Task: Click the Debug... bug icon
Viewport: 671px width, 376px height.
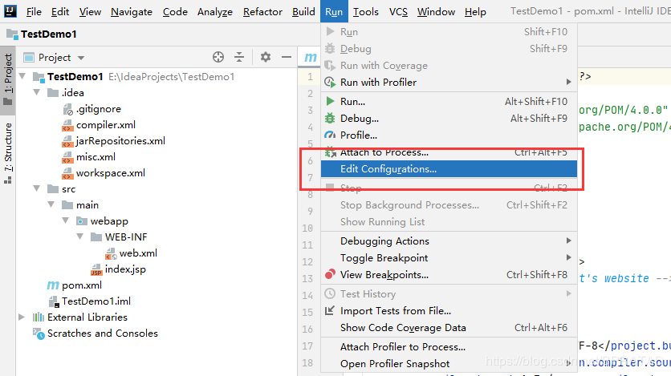Action: pos(329,119)
